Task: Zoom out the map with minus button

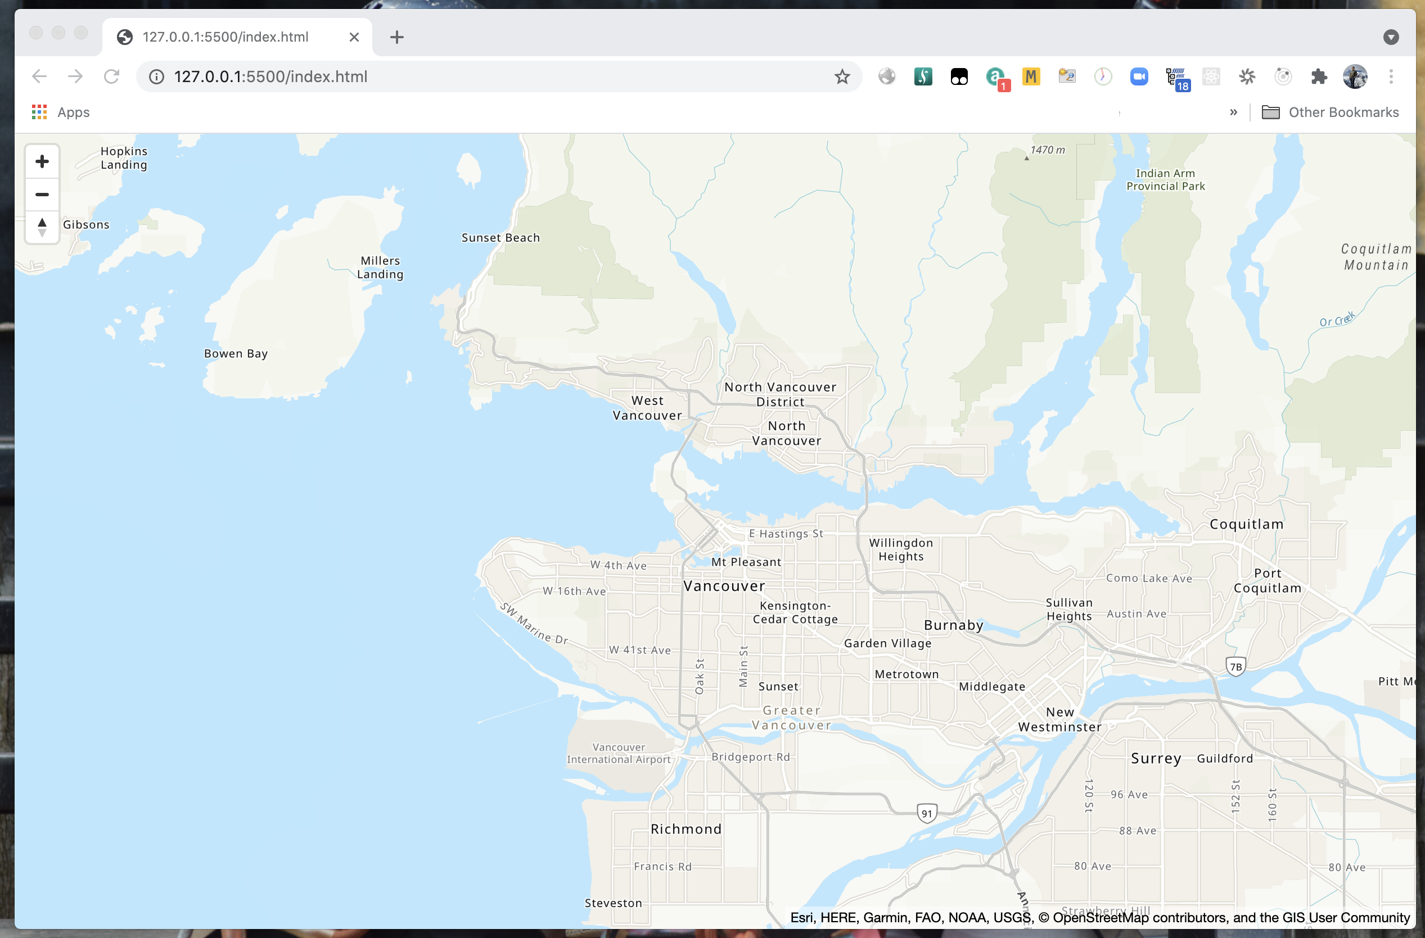Action: 42,195
